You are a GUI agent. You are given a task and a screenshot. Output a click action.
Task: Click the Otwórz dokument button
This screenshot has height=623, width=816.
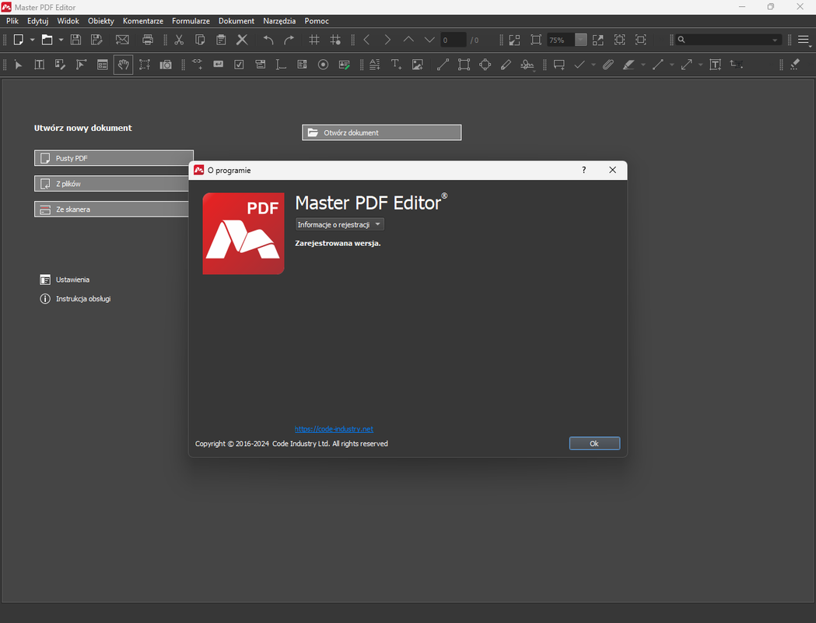[x=381, y=132]
